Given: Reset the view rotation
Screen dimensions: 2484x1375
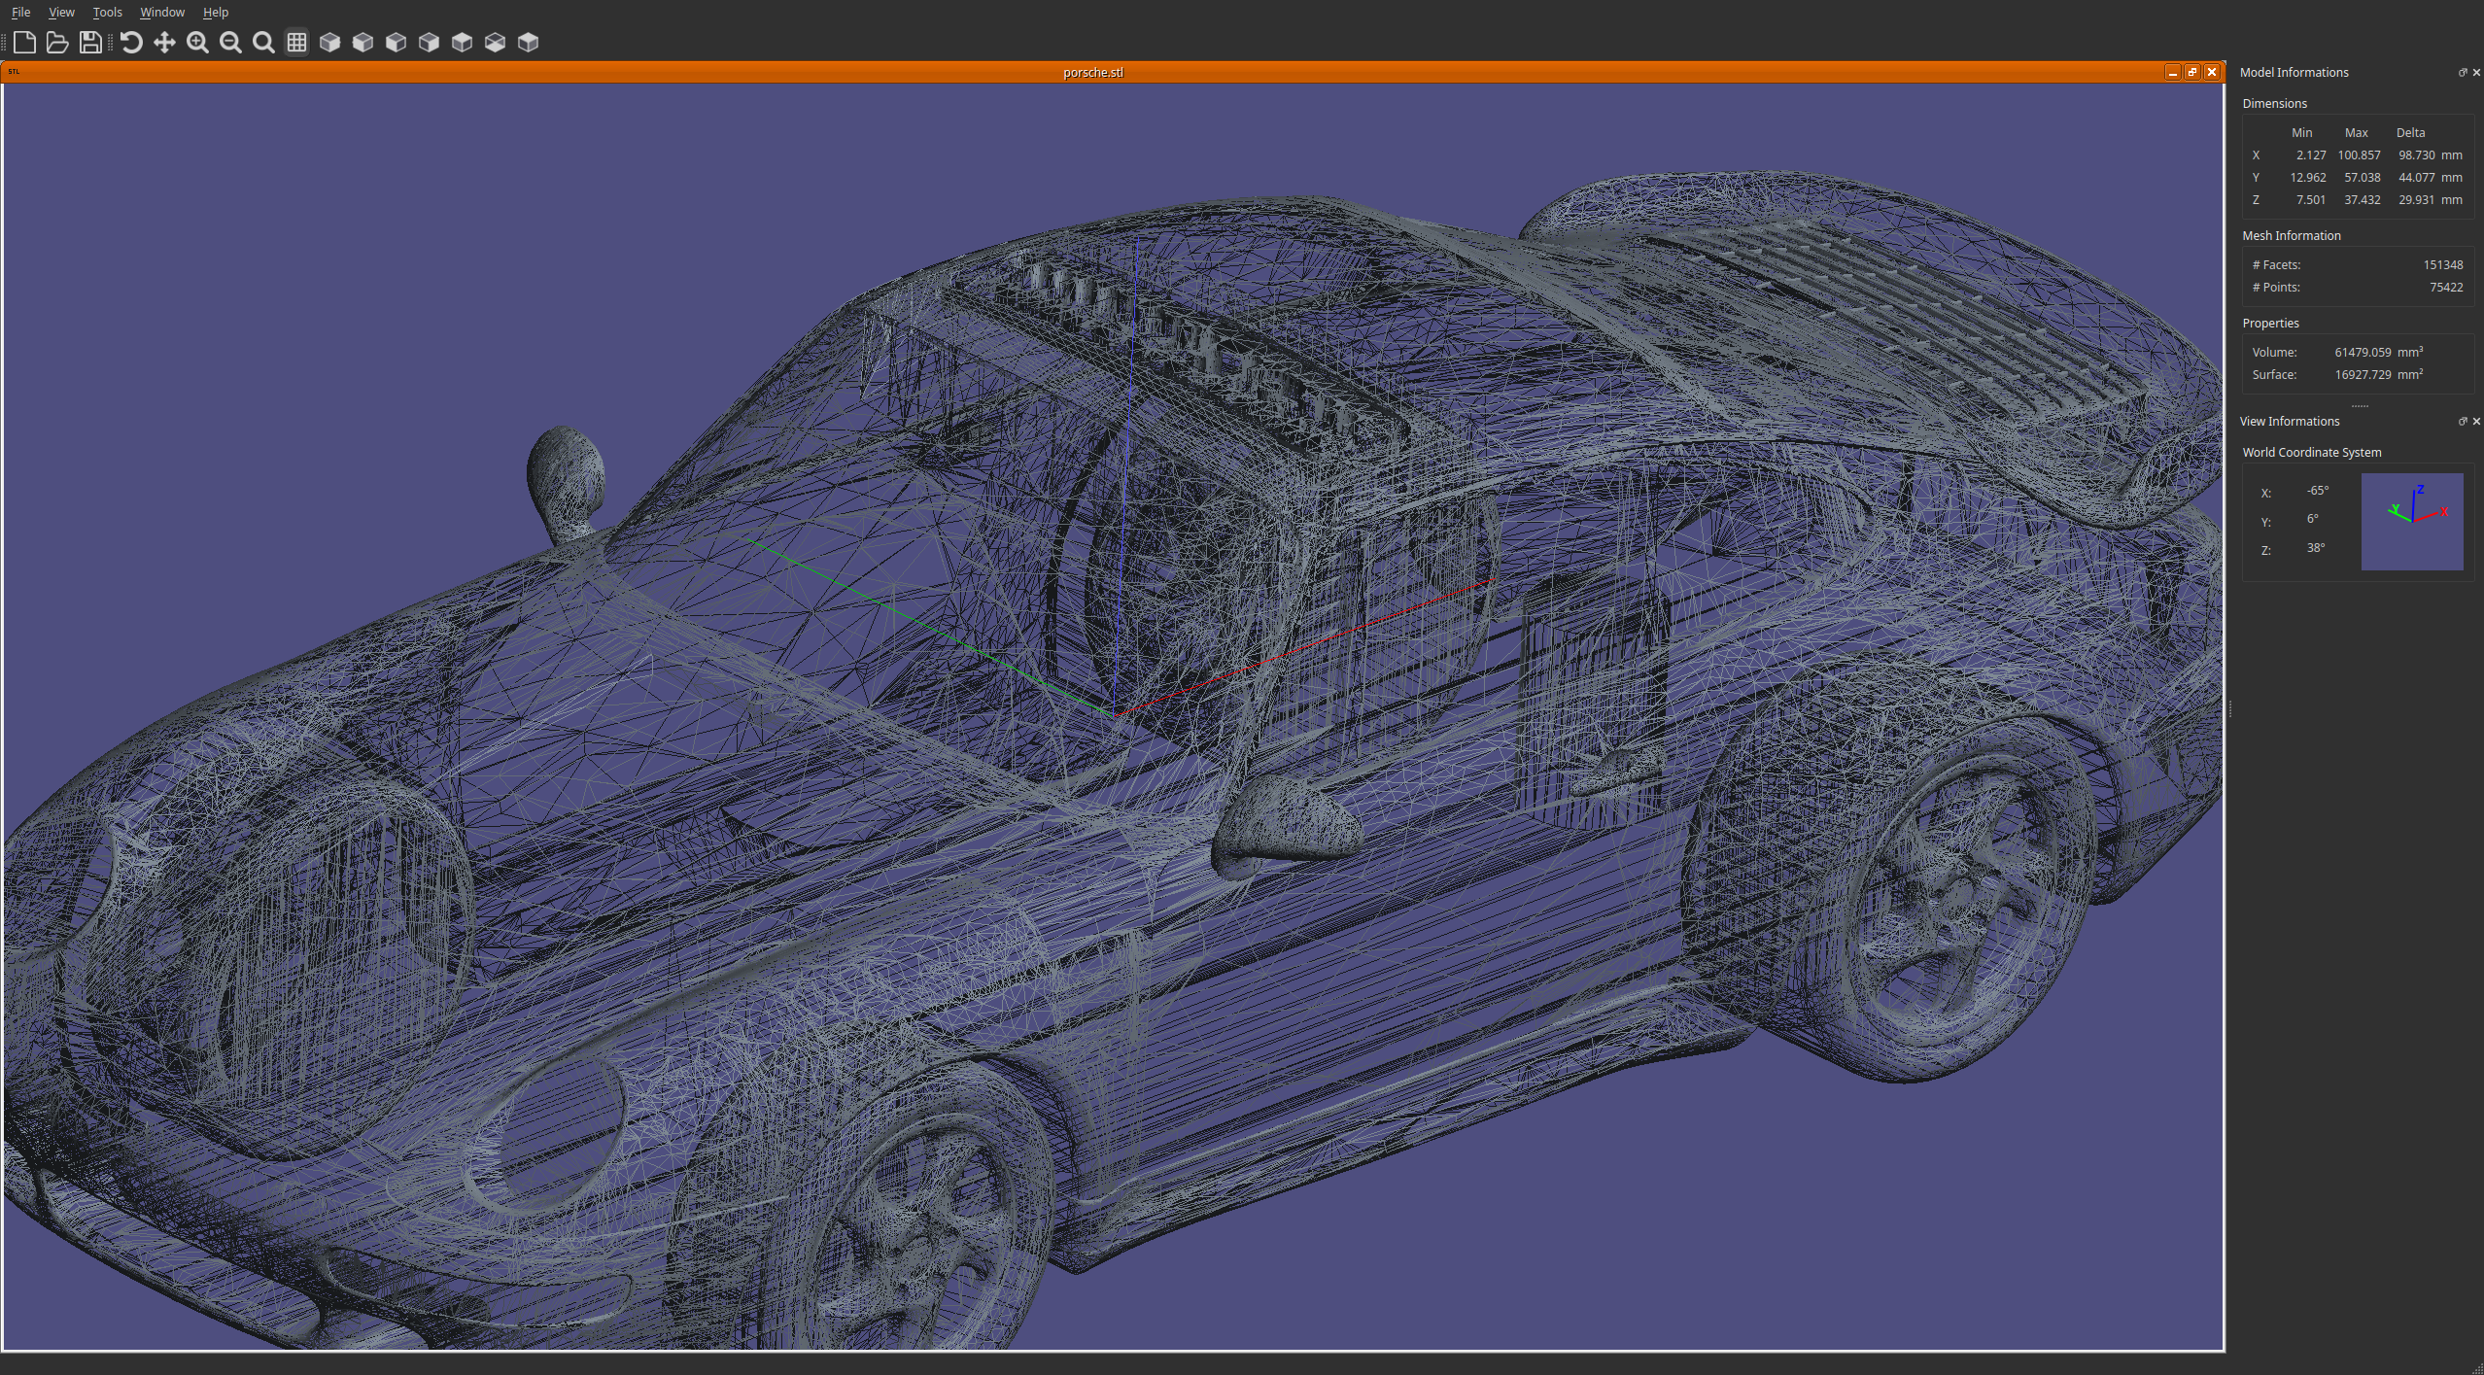Looking at the screenshot, I should (x=132, y=43).
